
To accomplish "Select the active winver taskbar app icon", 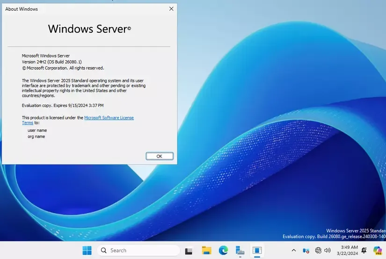I will 257,251.
